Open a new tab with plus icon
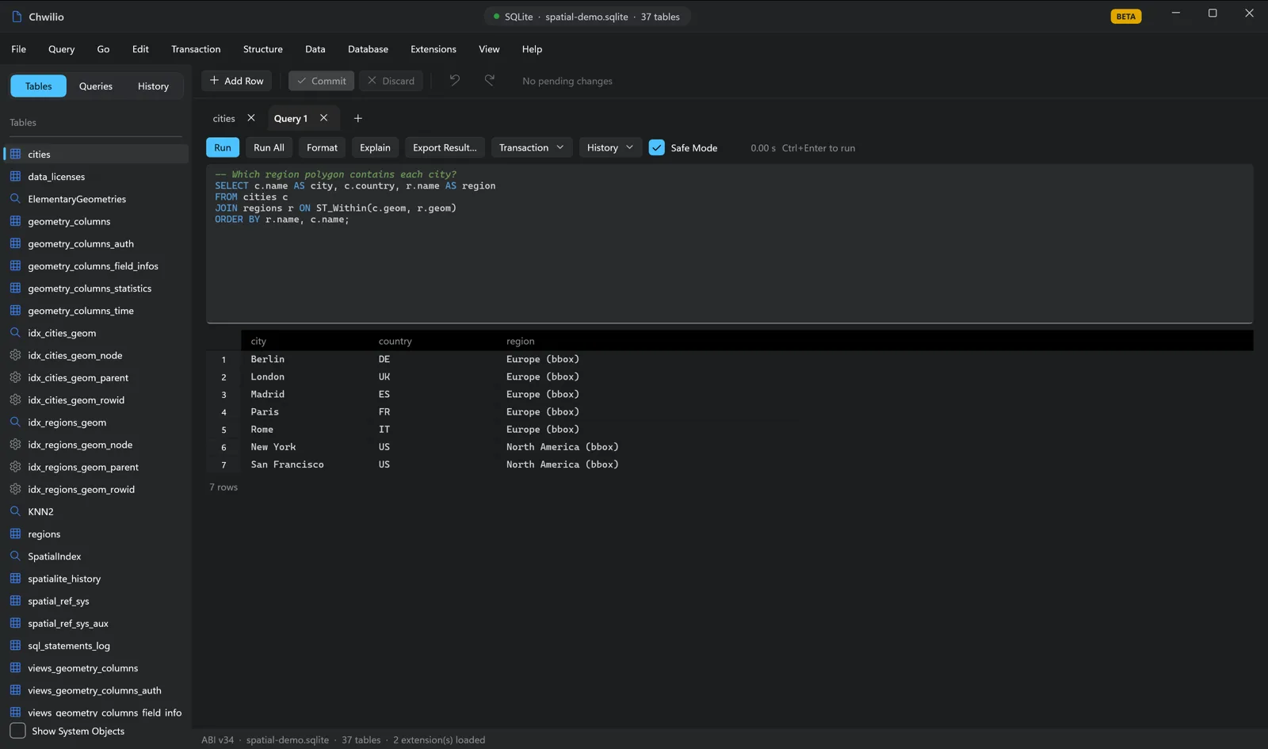The width and height of the screenshot is (1268, 749). point(358,118)
